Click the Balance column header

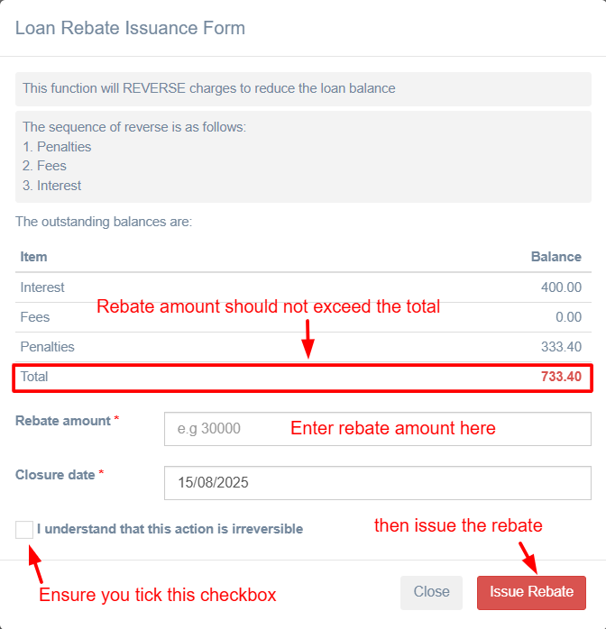555,257
